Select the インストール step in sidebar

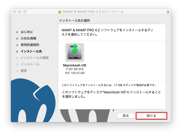coord(30,64)
